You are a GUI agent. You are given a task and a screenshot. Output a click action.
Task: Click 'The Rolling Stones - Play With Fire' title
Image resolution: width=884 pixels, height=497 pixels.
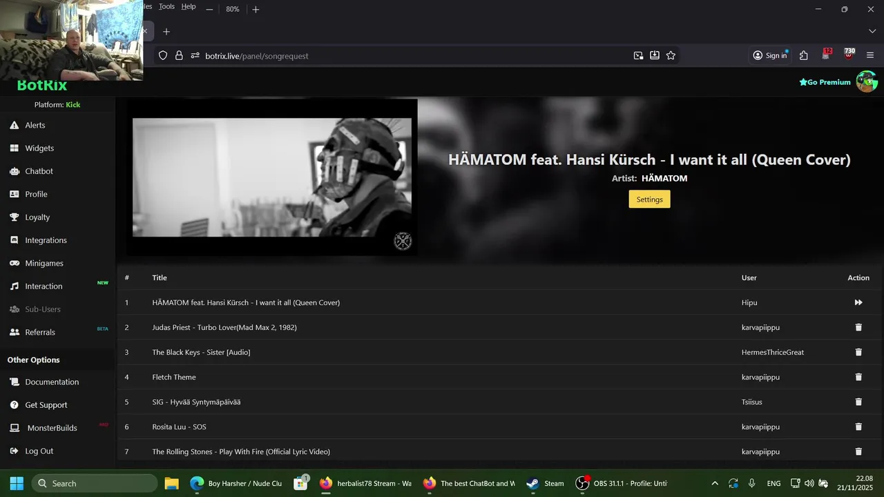pyautogui.click(x=241, y=451)
